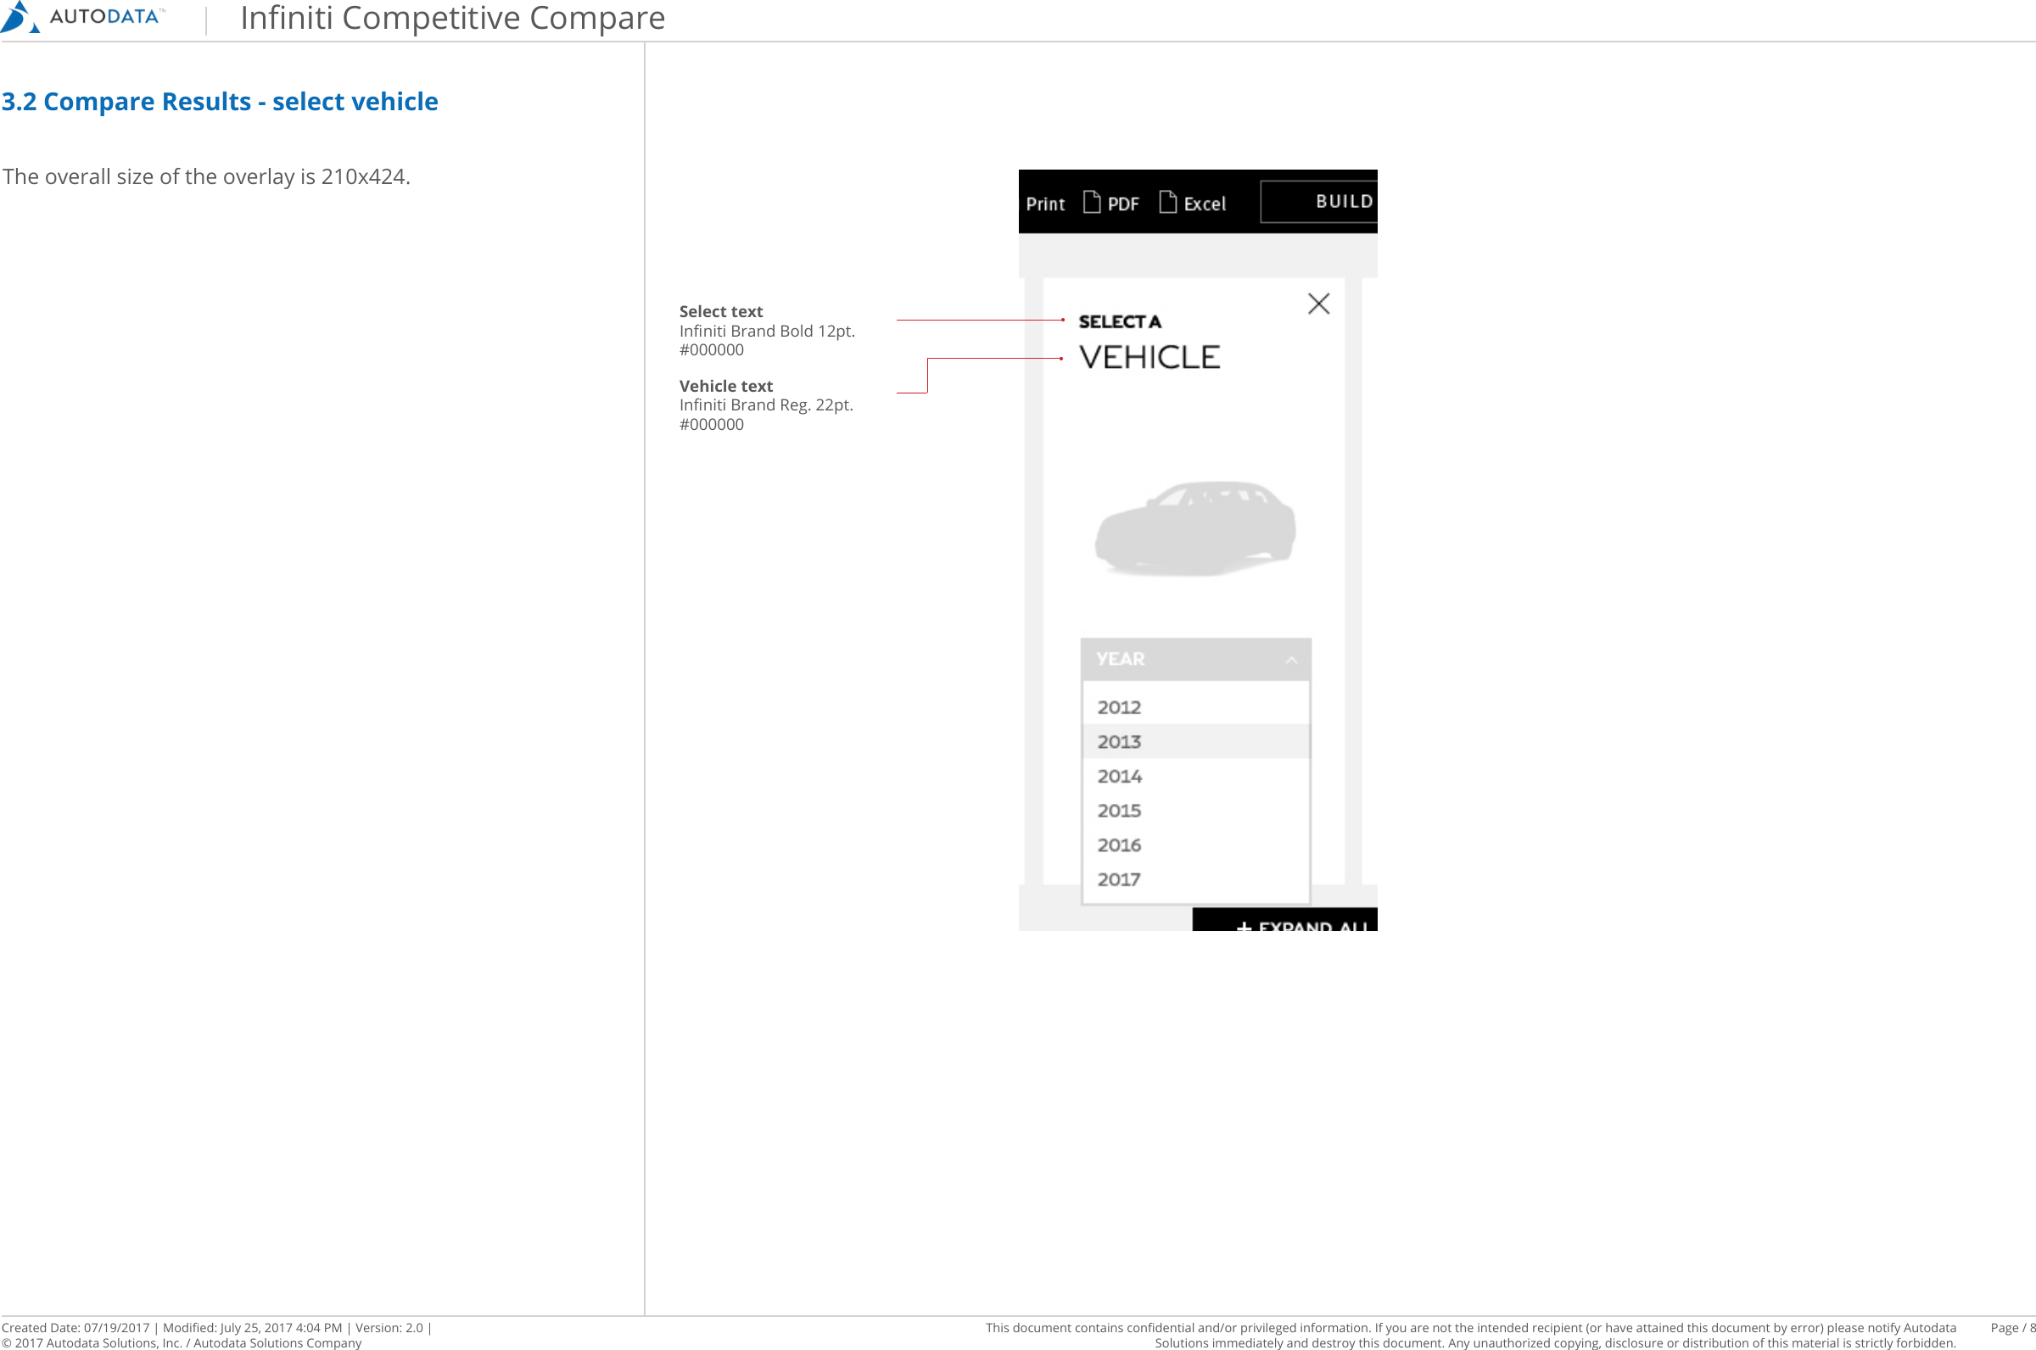
Task: Click the X icon on the overlay
Action: (1317, 303)
